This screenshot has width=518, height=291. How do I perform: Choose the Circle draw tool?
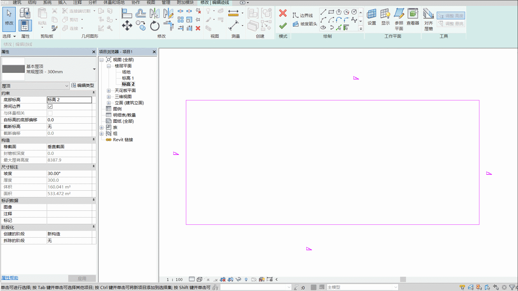click(354, 12)
